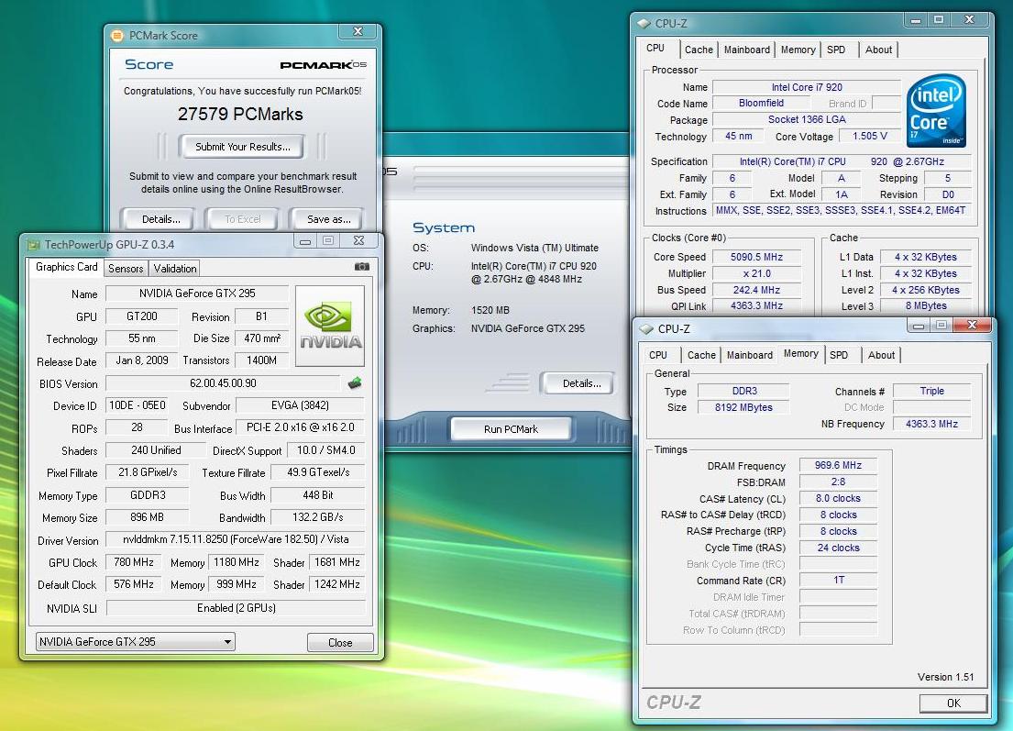1013x731 pixels.
Task: Switch to the Sensors tab in GPU-Z
Action: (126, 268)
